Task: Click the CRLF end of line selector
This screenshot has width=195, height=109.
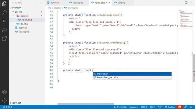Action: [x=152, y=107]
